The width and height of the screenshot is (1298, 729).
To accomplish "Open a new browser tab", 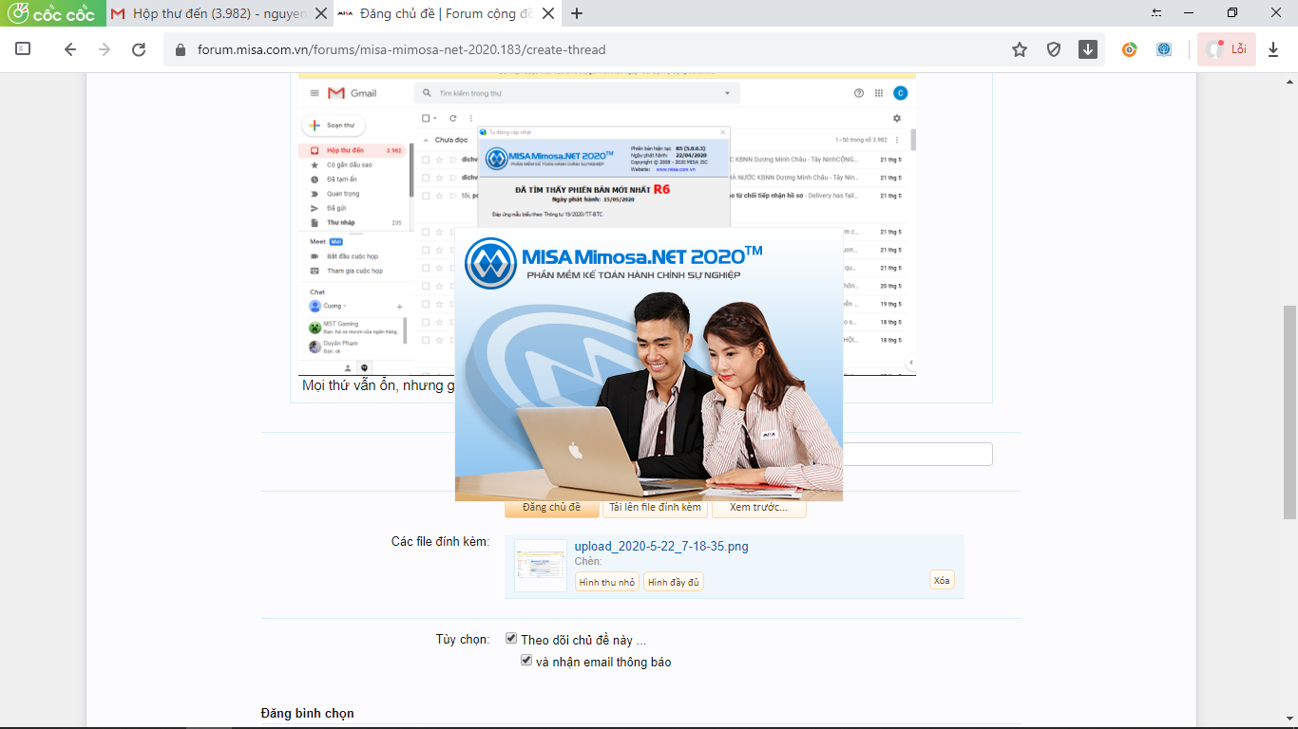I will coord(577,13).
